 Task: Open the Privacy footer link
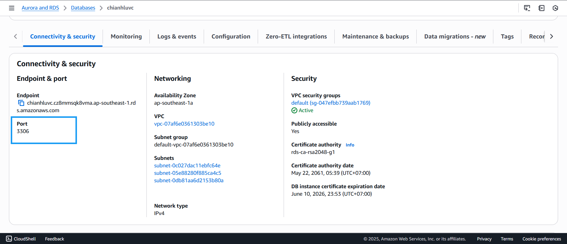coord(484,239)
